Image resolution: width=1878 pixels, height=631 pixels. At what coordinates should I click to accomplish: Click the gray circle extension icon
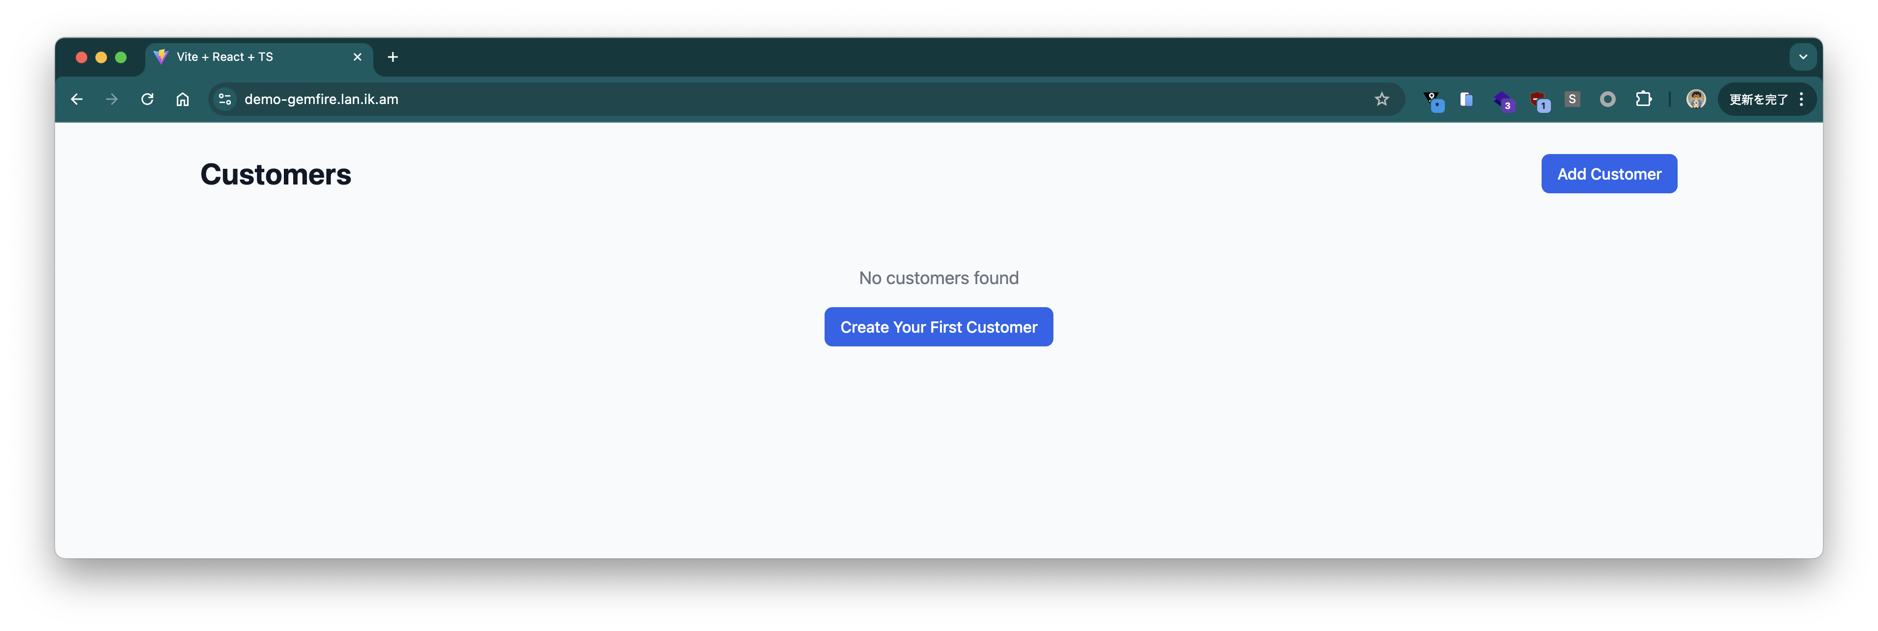pyautogui.click(x=1607, y=99)
